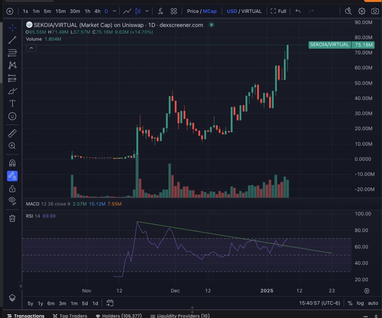
Task: Switch to line chart style
Action: tap(127, 11)
